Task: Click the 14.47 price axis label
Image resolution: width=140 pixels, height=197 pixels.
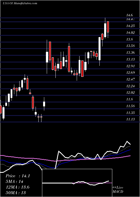Action: click(130, 19)
